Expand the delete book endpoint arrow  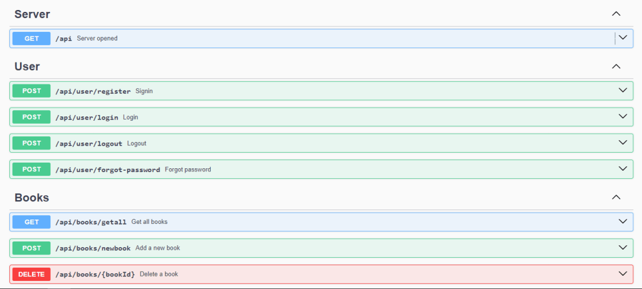coord(623,274)
